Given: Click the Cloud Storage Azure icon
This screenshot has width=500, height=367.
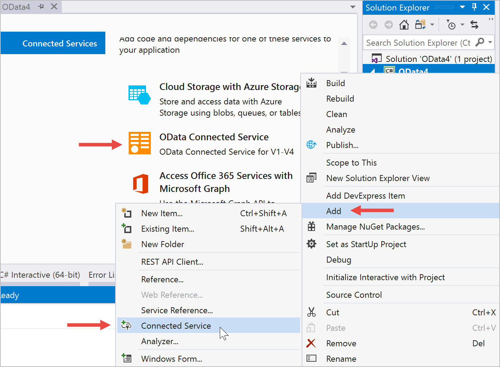Looking at the screenshot, I should coord(139,95).
